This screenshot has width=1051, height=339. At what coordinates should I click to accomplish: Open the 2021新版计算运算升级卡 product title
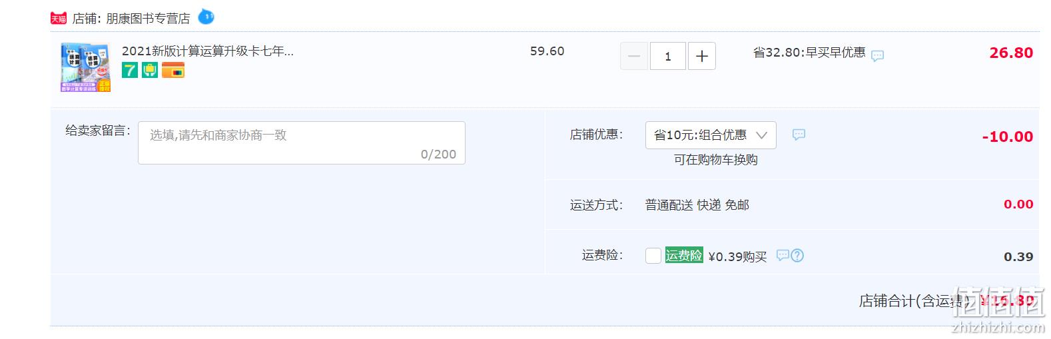tap(208, 51)
